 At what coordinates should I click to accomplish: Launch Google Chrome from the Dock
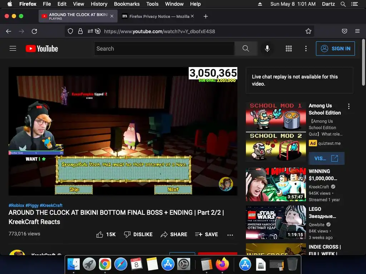tap(105, 264)
